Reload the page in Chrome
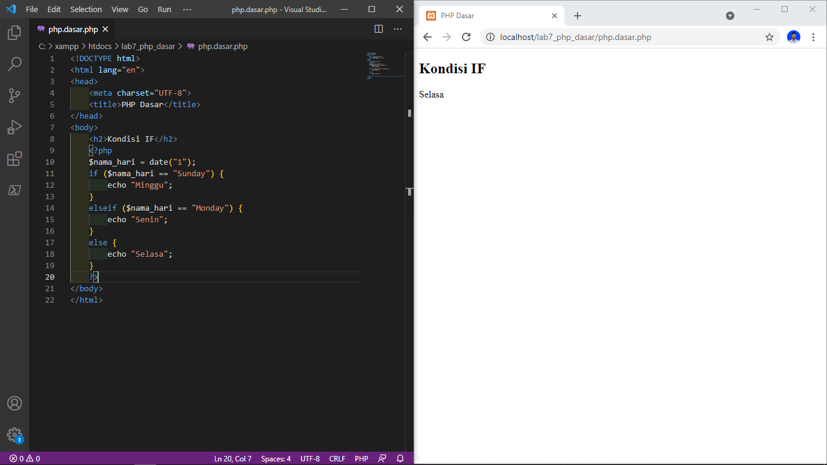 click(466, 37)
